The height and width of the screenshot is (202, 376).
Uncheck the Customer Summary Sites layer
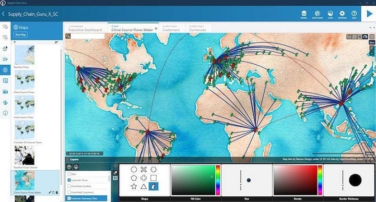point(69,198)
